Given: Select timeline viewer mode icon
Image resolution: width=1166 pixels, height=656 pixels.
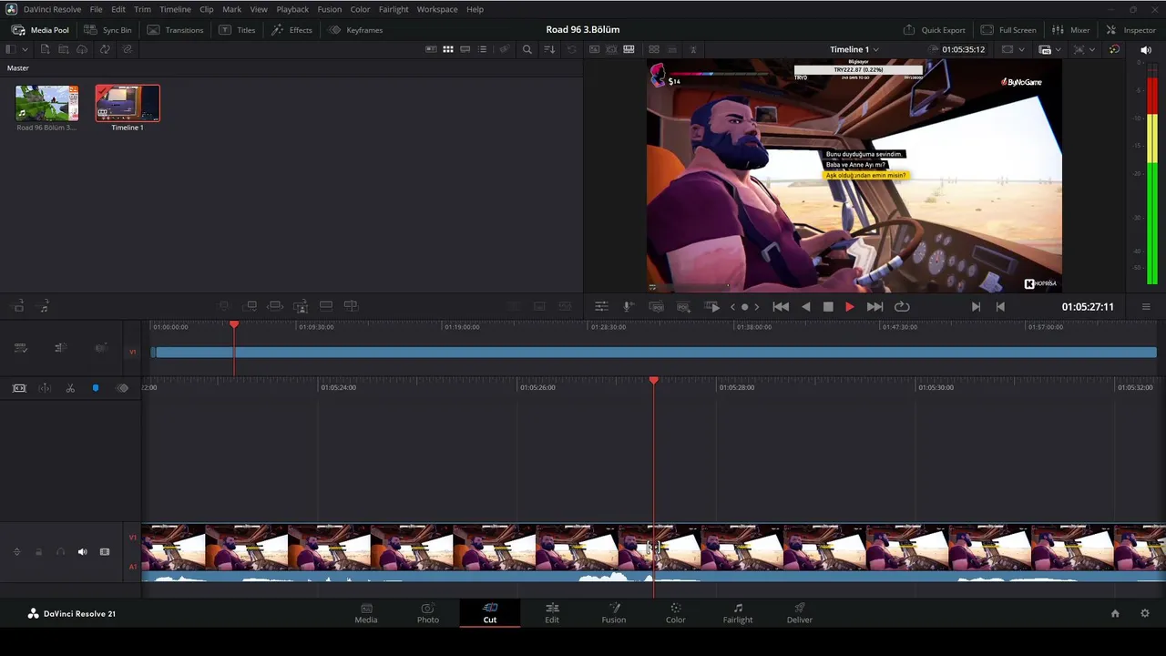Looking at the screenshot, I should pyautogui.click(x=629, y=49).
